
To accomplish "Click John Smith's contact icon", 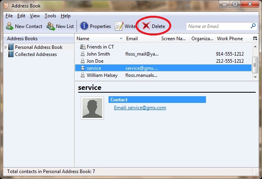I will (82, 54).
